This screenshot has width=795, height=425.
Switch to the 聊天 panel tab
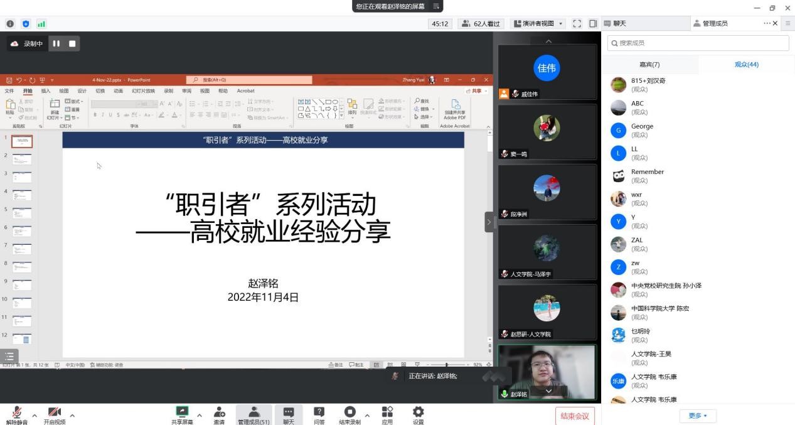click(615, 23)
